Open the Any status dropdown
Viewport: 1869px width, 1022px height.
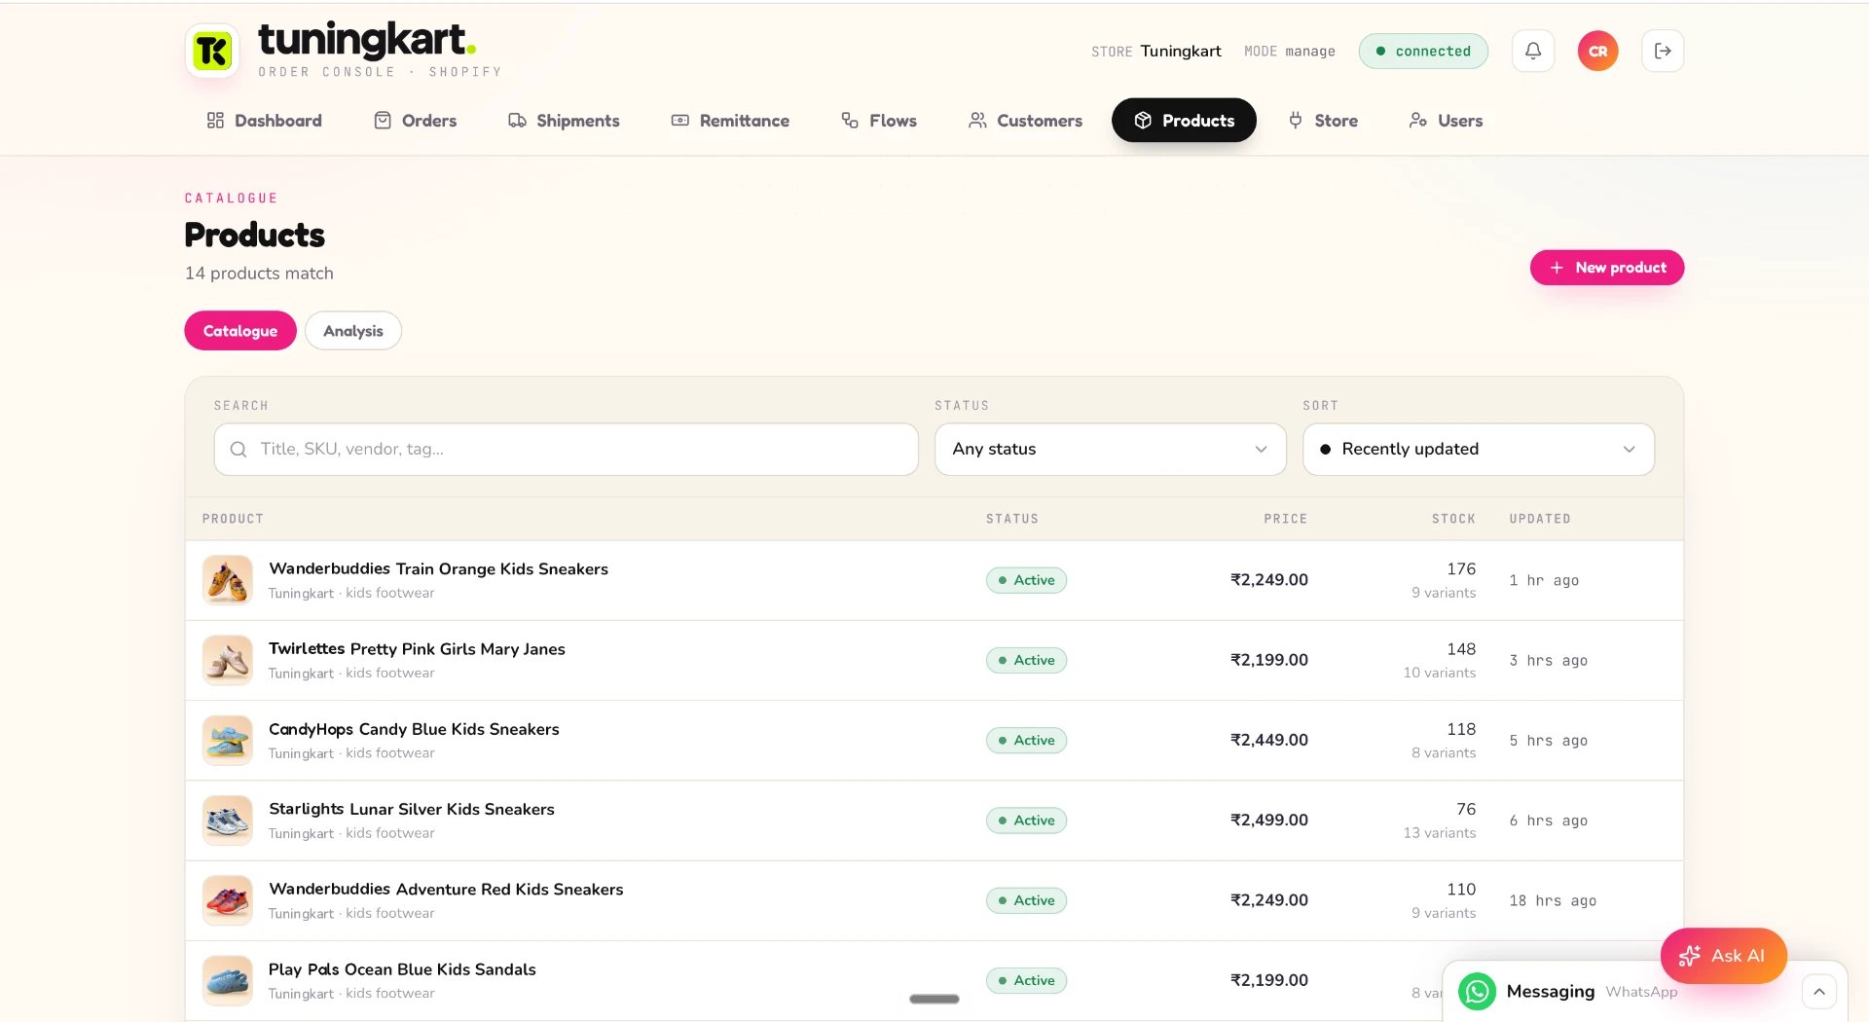(1111, 449)
